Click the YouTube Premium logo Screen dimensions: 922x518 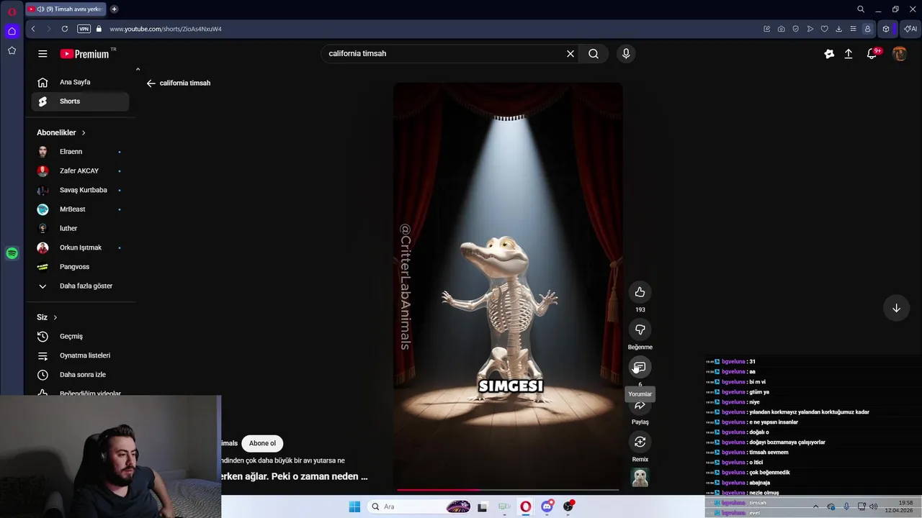click(x=84, y=54)
